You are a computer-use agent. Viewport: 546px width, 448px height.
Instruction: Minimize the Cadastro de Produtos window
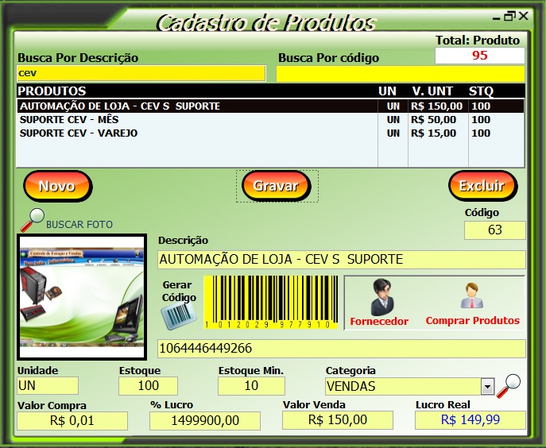point(497,17)
